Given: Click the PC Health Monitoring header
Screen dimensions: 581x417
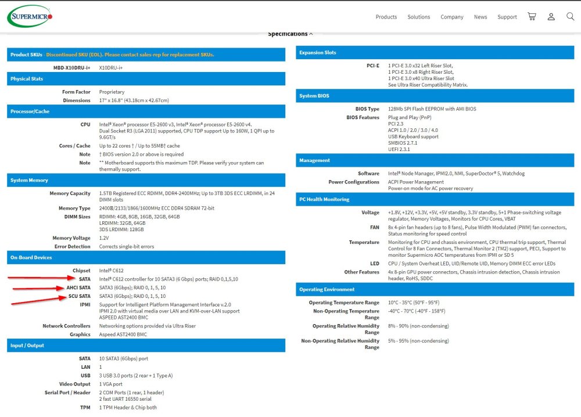Looking at the screenshot, I should [435, 199].
